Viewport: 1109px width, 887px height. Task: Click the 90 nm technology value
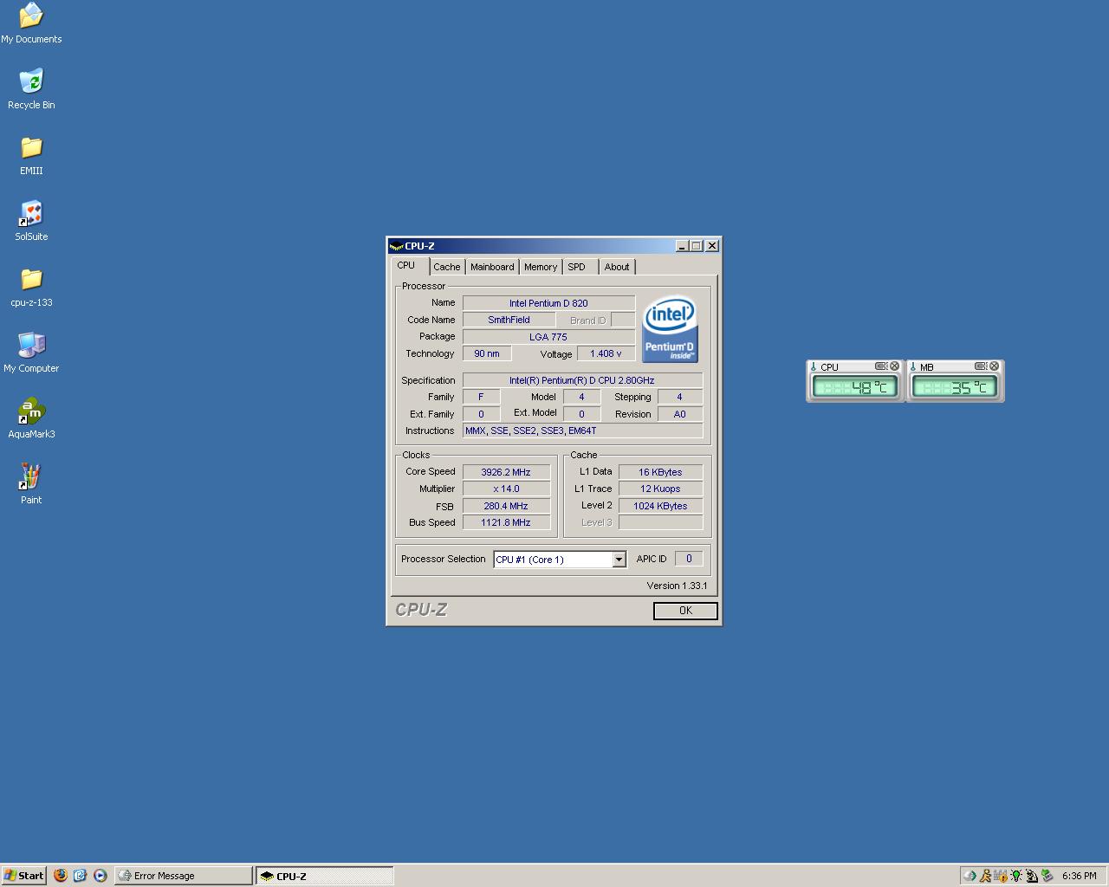pyautogui.click(x=487, y=353)
